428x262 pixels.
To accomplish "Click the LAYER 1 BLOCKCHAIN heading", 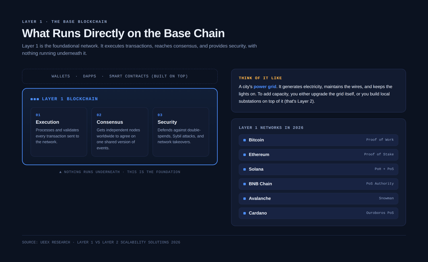I will [70, 99].
